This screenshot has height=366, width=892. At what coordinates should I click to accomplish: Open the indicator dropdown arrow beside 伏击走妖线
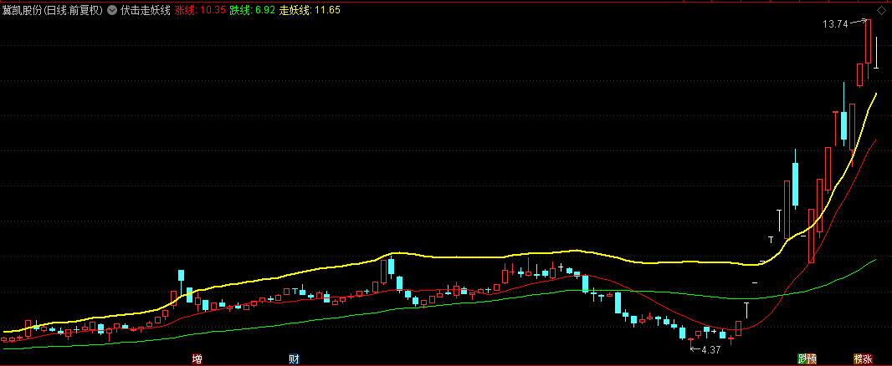point(111,10)
